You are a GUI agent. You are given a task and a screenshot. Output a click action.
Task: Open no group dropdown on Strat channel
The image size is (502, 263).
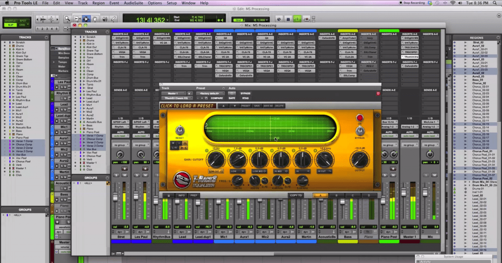(121, 145)
